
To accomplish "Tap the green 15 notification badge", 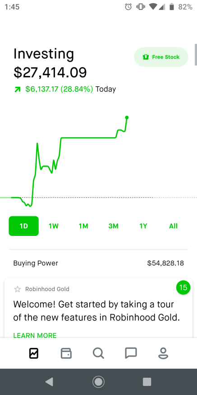I will pos(183,287).
